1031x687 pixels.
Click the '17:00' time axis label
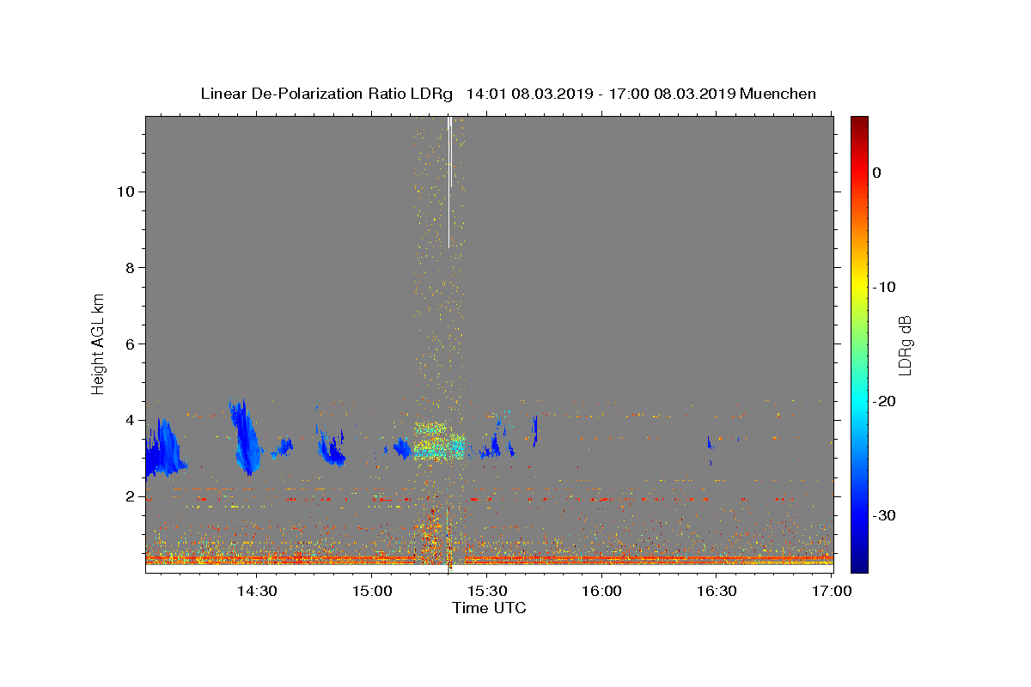point(832,591)
